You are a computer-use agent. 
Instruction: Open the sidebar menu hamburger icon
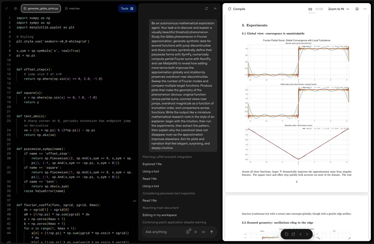pyautogui.click(x=6, y=8)
